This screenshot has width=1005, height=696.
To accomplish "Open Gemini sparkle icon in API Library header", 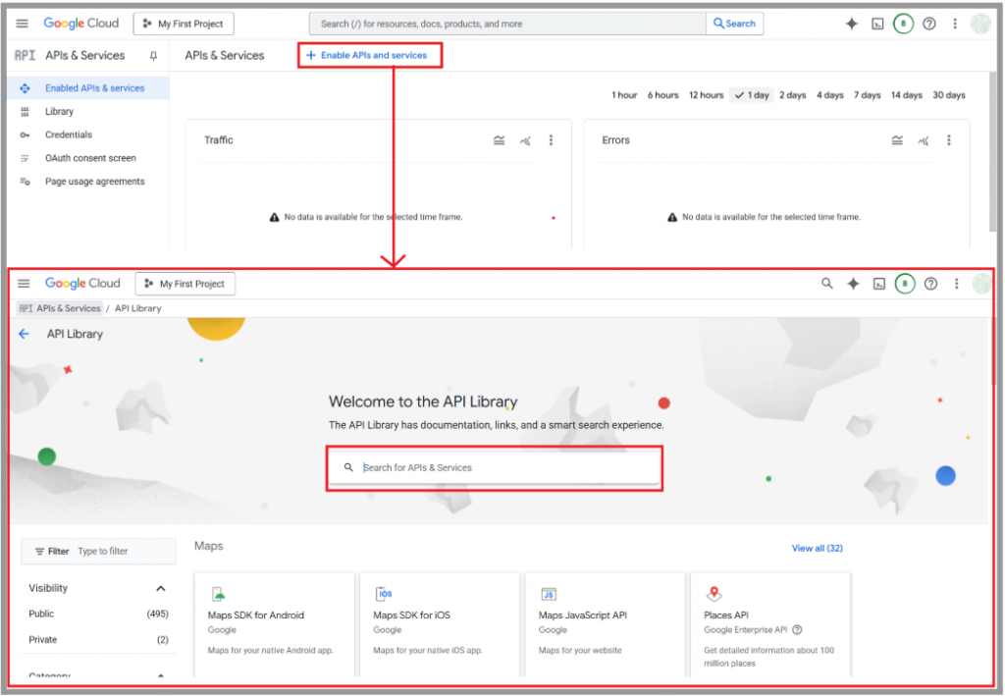I will coord(853,284).
